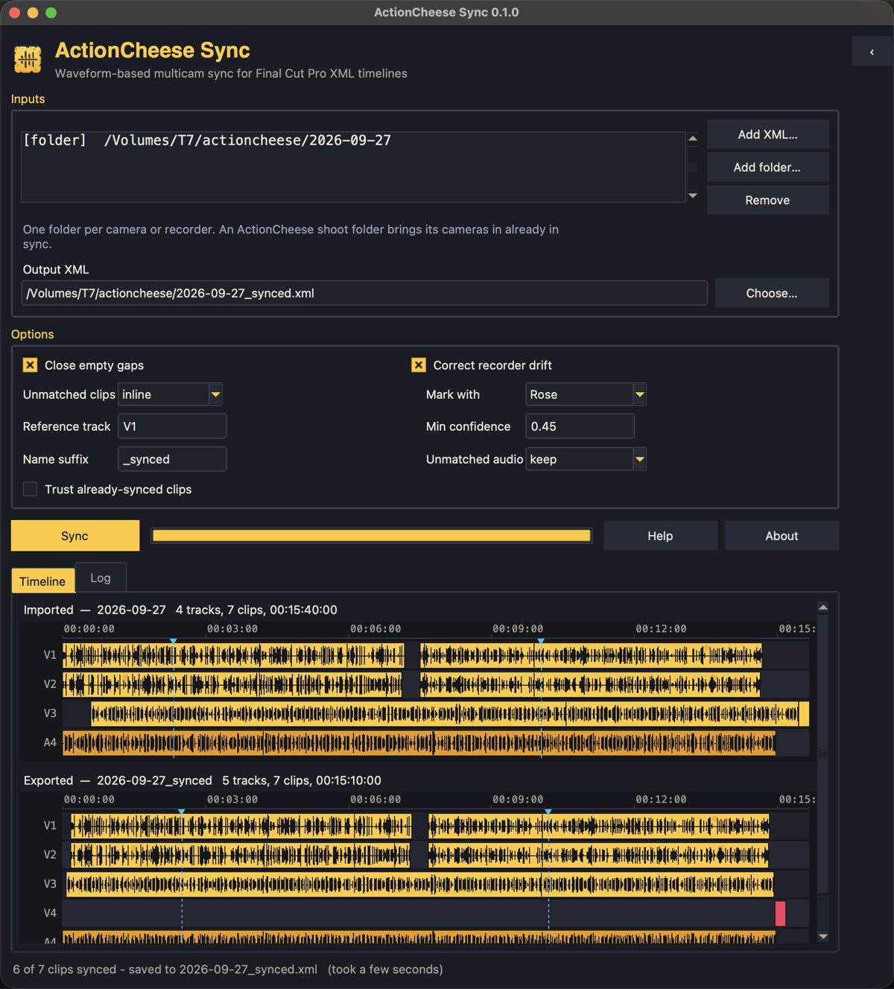Screen dimensions: 894x989
Task: Click the inputs list scrollbar thumb
Action: point(693,167)
